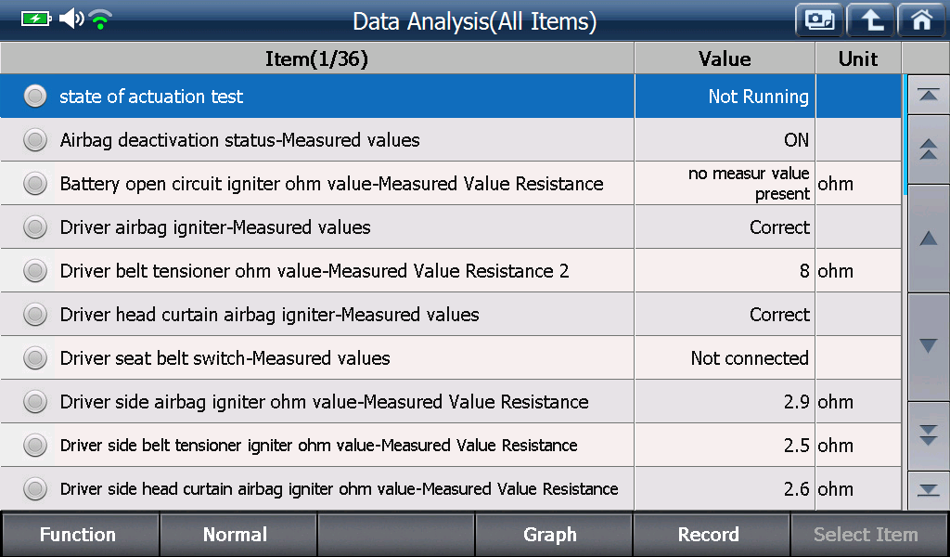This screenshot has width=950, height=557.
Task: Go back using the up-arrow return icon
Action: [x=870, y=20]
